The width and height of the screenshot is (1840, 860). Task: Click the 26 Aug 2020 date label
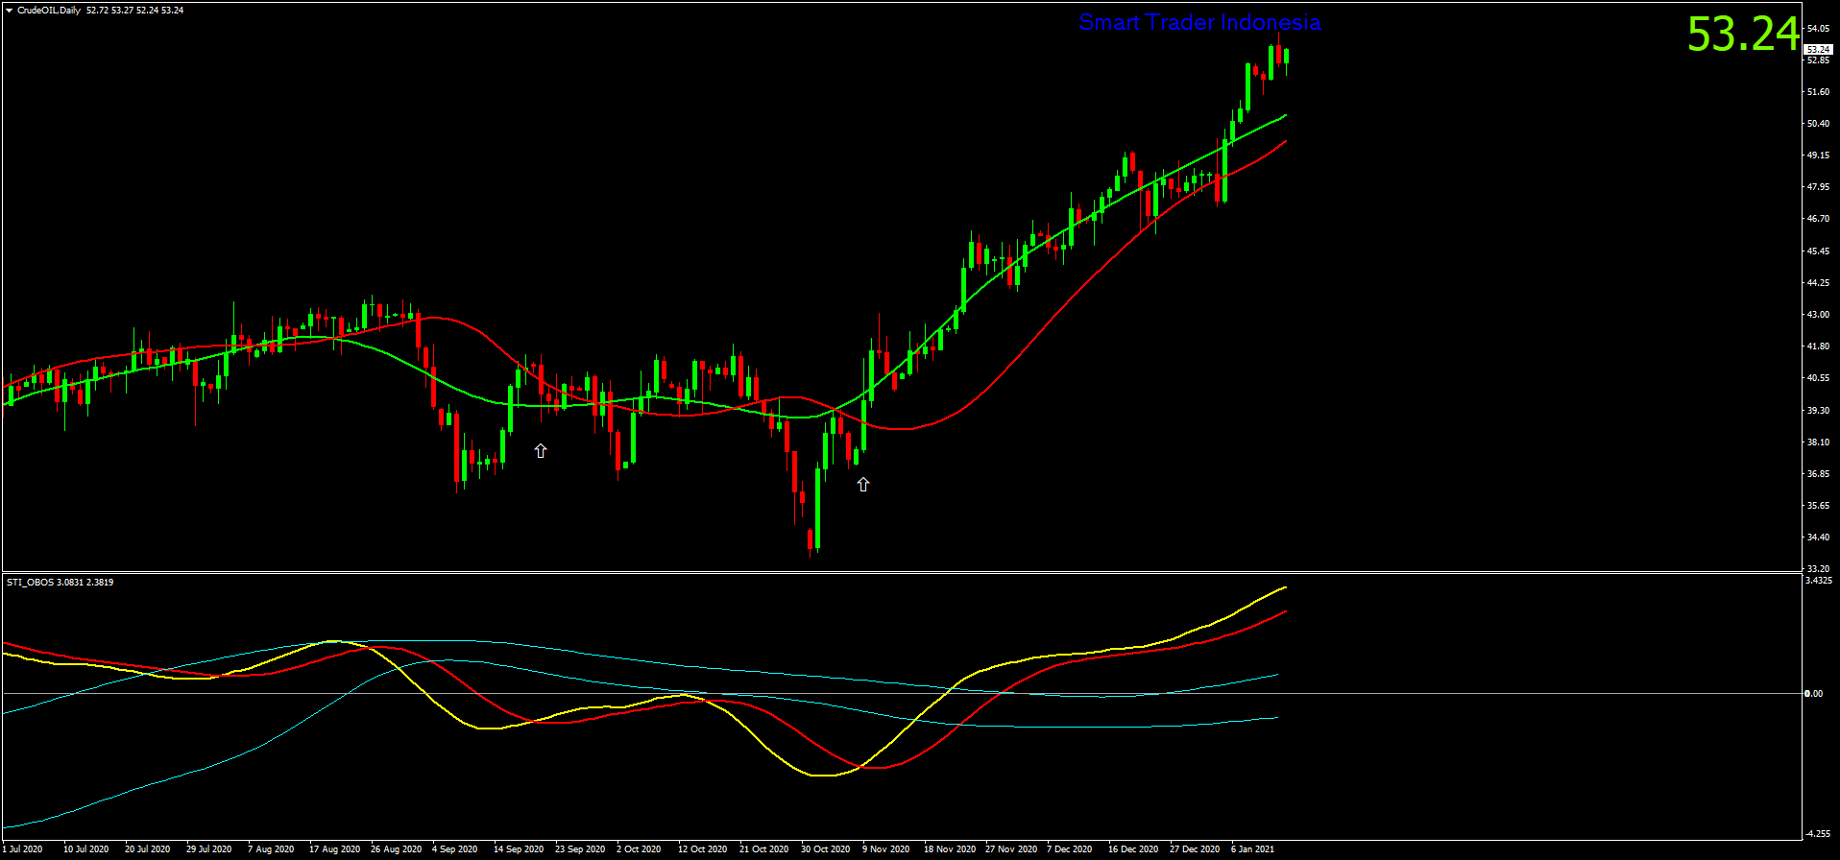(396, 848)
